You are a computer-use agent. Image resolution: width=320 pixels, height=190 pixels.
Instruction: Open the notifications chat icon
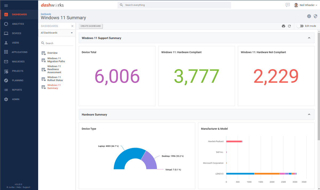[287, 5]
